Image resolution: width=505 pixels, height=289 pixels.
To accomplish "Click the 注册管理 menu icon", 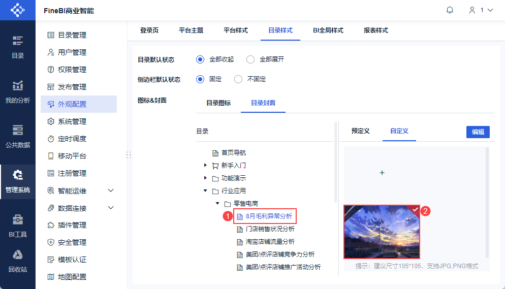I will coord(51,173).
